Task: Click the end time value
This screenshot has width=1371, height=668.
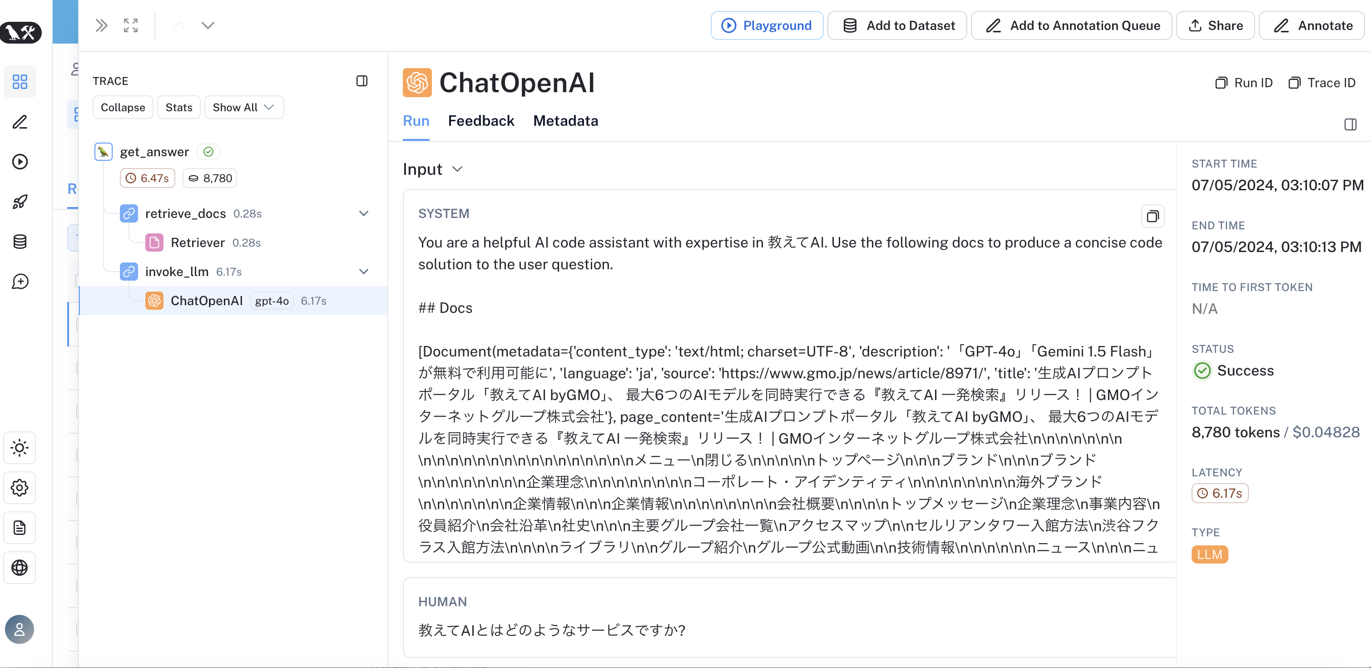Action: pyautogui.click(x=1276, y=247)
